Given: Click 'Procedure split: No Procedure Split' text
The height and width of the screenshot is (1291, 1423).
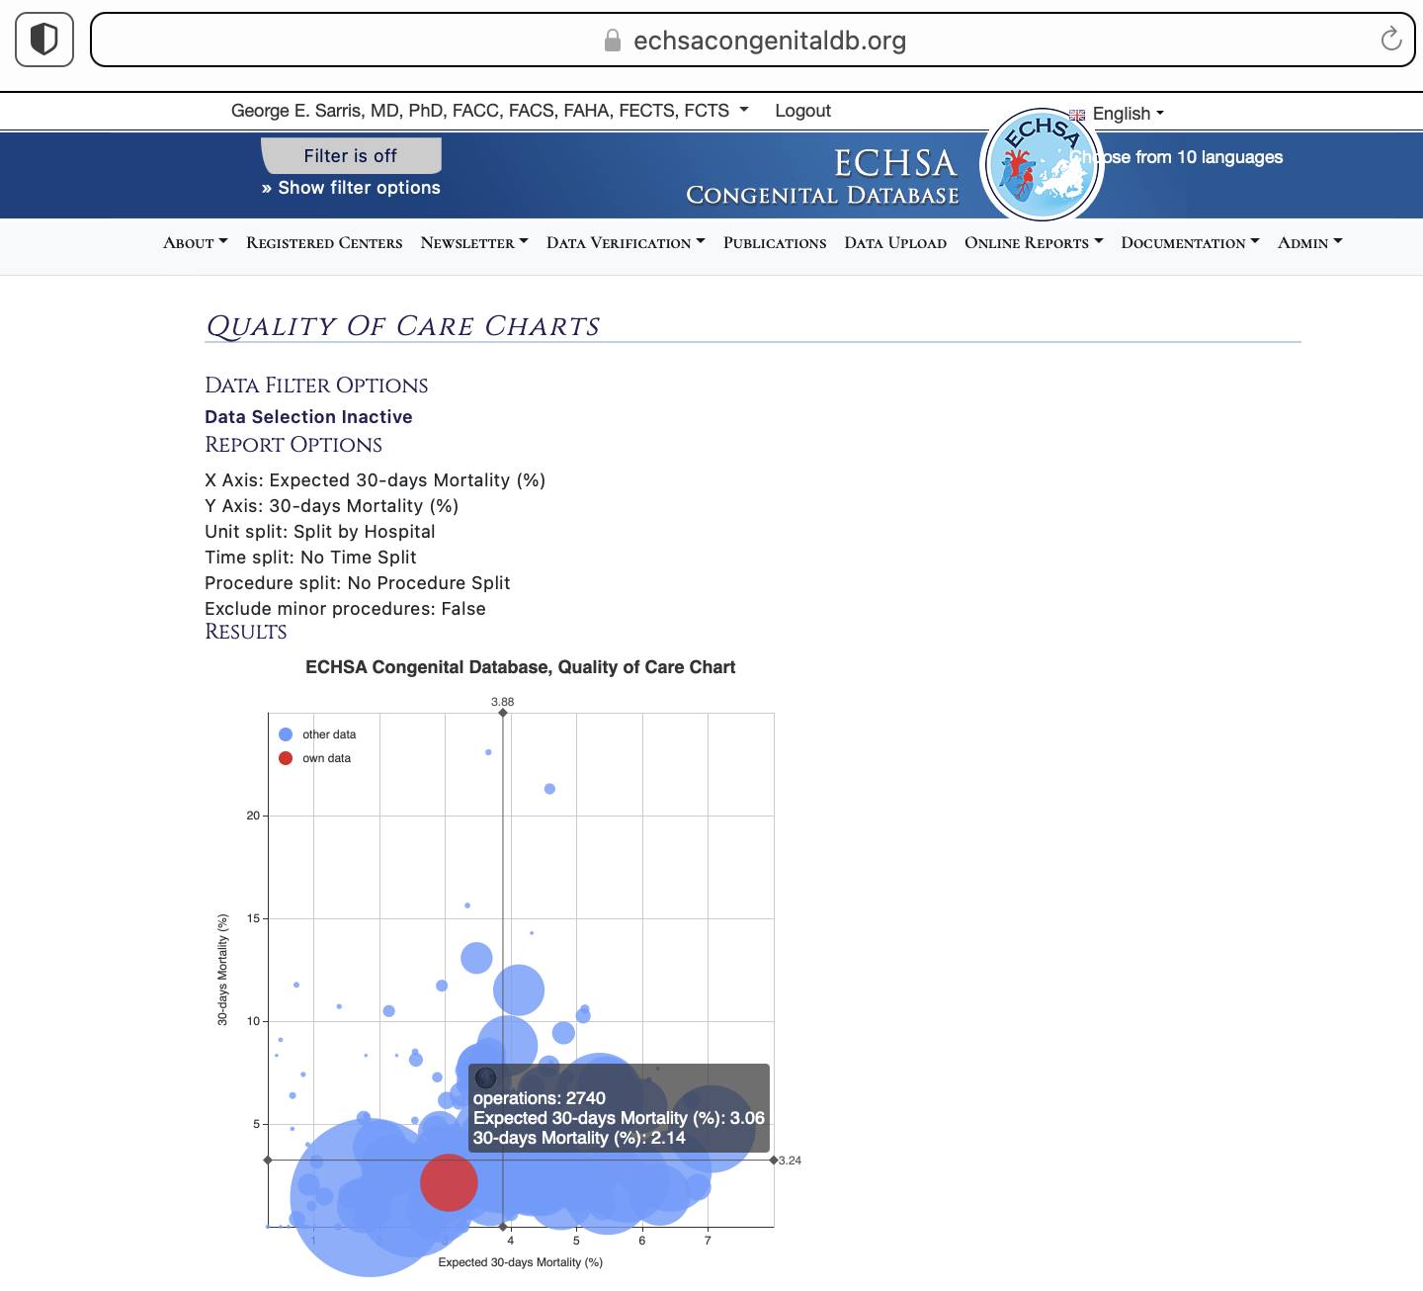Looking at the screenshot, I should click(357, 583).
